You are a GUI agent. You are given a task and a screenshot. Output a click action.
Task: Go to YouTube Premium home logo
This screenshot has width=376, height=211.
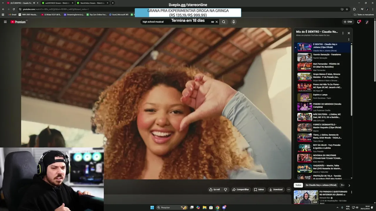[x=18, y=22]
